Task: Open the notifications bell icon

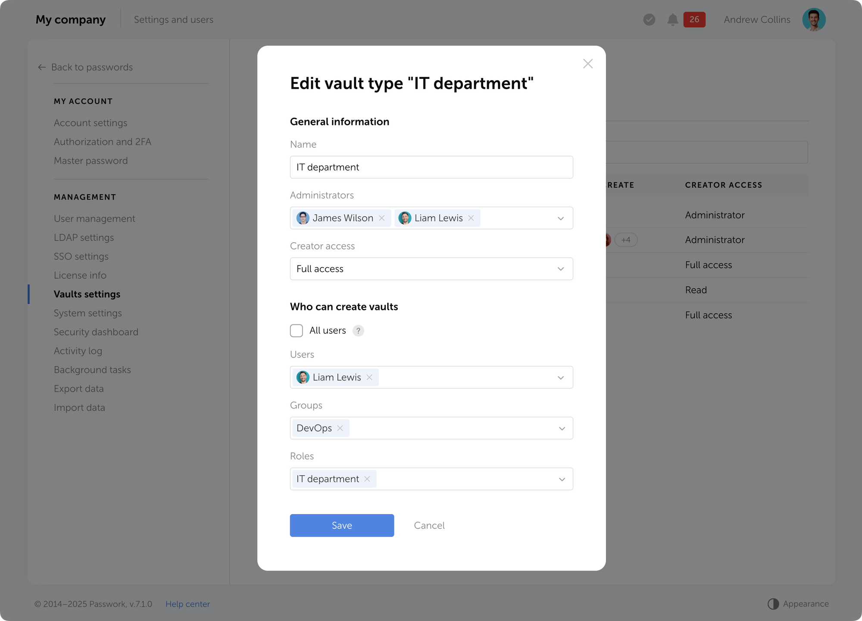Action: (672, 20)
